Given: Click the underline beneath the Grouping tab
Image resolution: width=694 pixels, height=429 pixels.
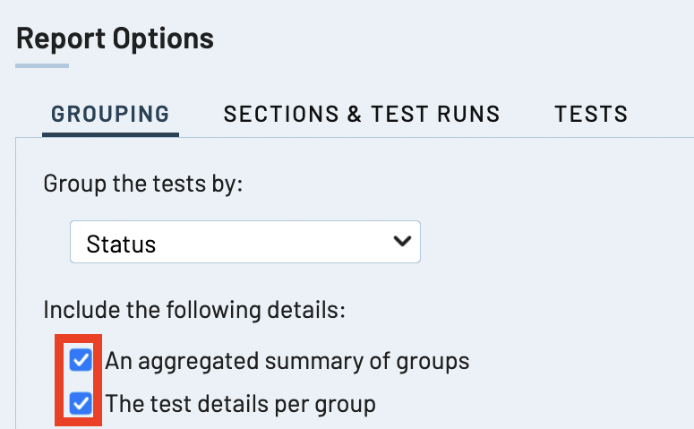Looking at the screenshot, I should click(x=110, y=134).
